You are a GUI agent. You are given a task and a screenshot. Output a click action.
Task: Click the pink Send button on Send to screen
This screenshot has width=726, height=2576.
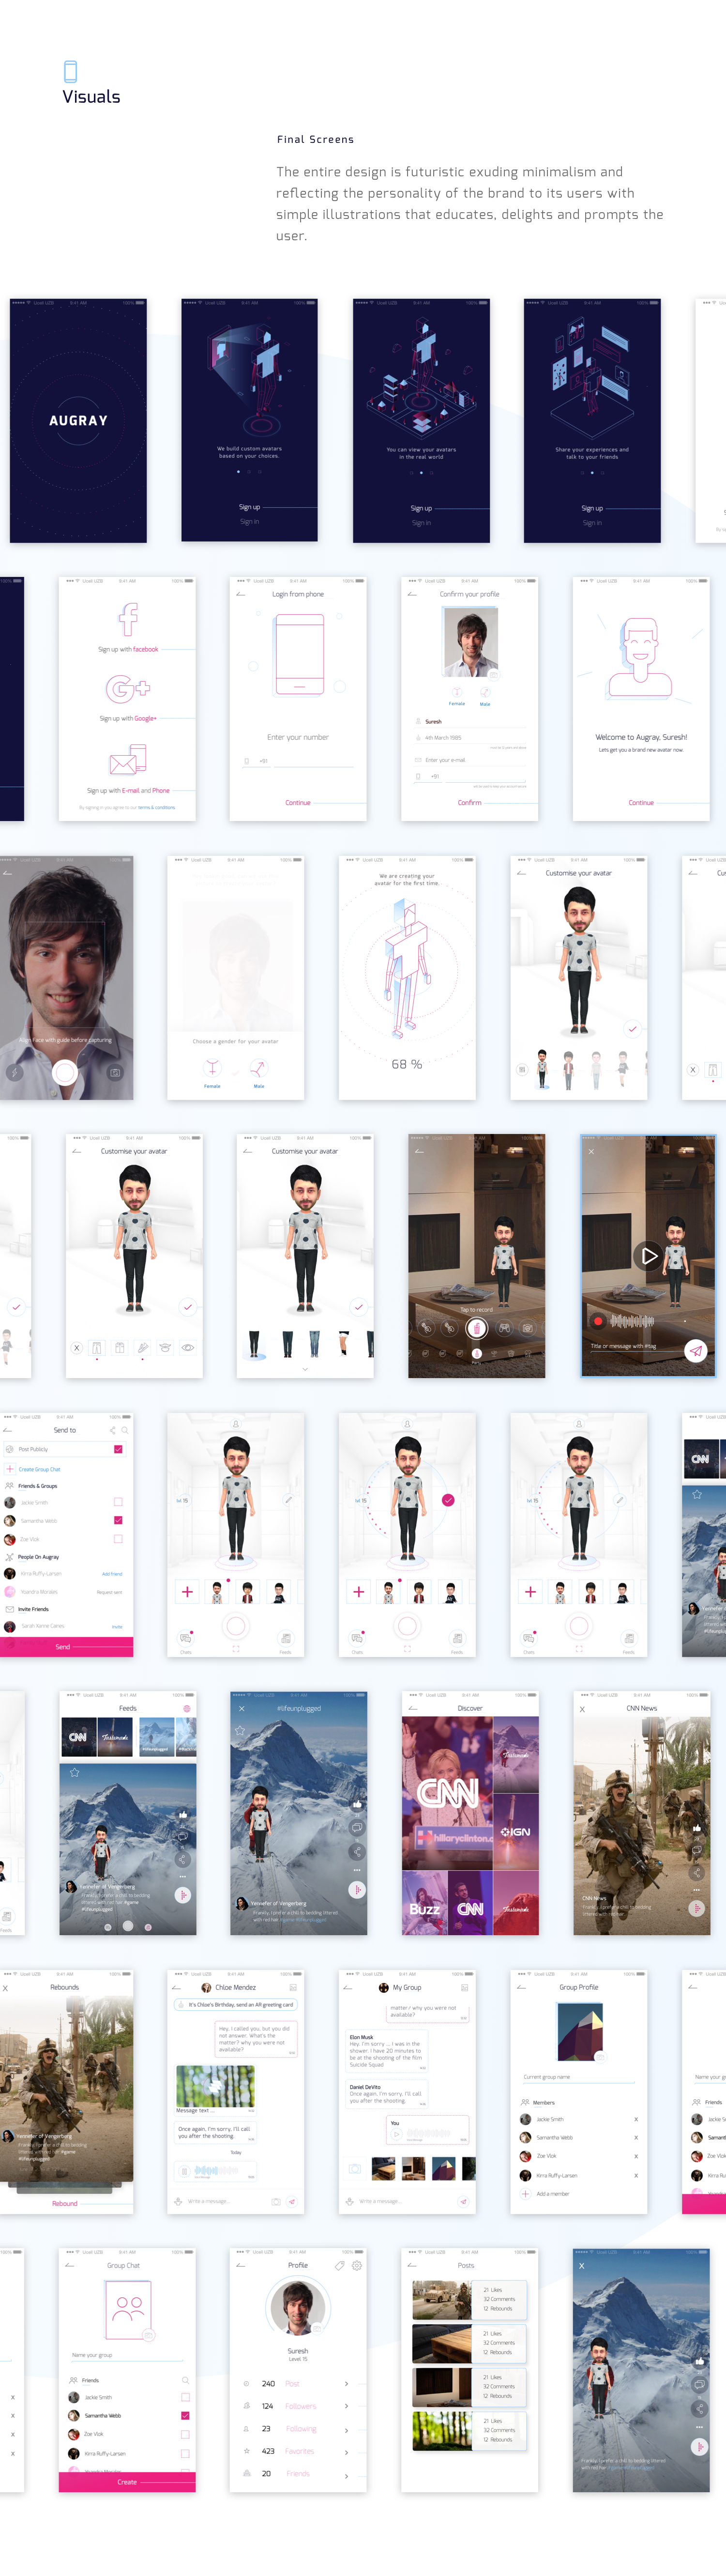coord(66,1646)
